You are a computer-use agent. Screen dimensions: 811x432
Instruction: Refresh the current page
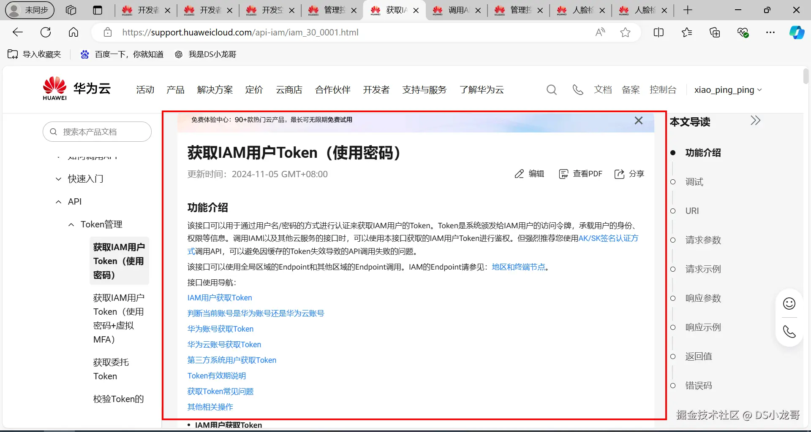click(x=46, y=32)
